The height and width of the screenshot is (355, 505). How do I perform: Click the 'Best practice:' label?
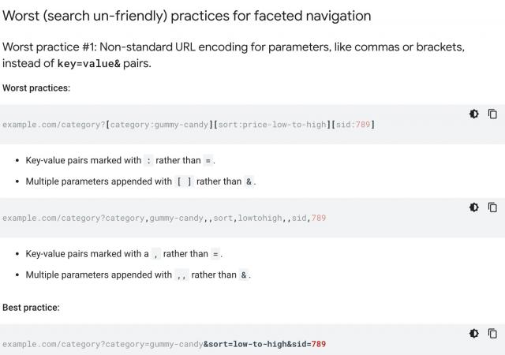(31, 308)
